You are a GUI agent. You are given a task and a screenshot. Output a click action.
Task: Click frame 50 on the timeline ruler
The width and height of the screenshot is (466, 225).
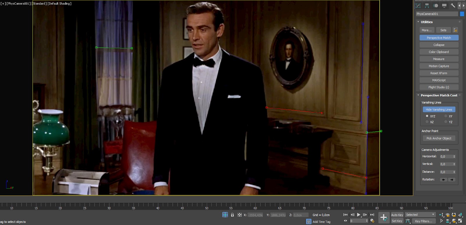click(206, 208)
